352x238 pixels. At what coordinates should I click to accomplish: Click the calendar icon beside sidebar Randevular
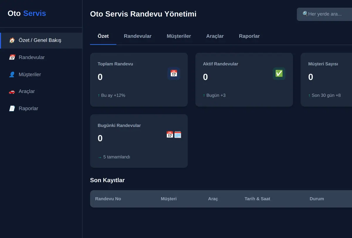coord(12,58)
